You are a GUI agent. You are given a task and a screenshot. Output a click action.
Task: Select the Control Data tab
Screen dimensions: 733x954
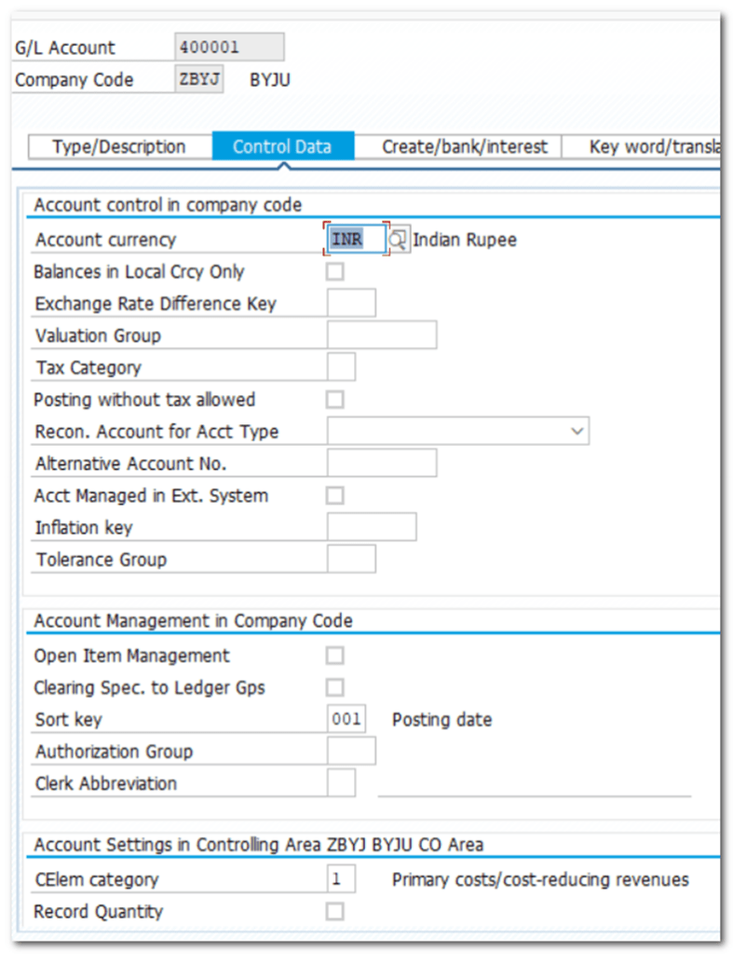click(282, 147)
